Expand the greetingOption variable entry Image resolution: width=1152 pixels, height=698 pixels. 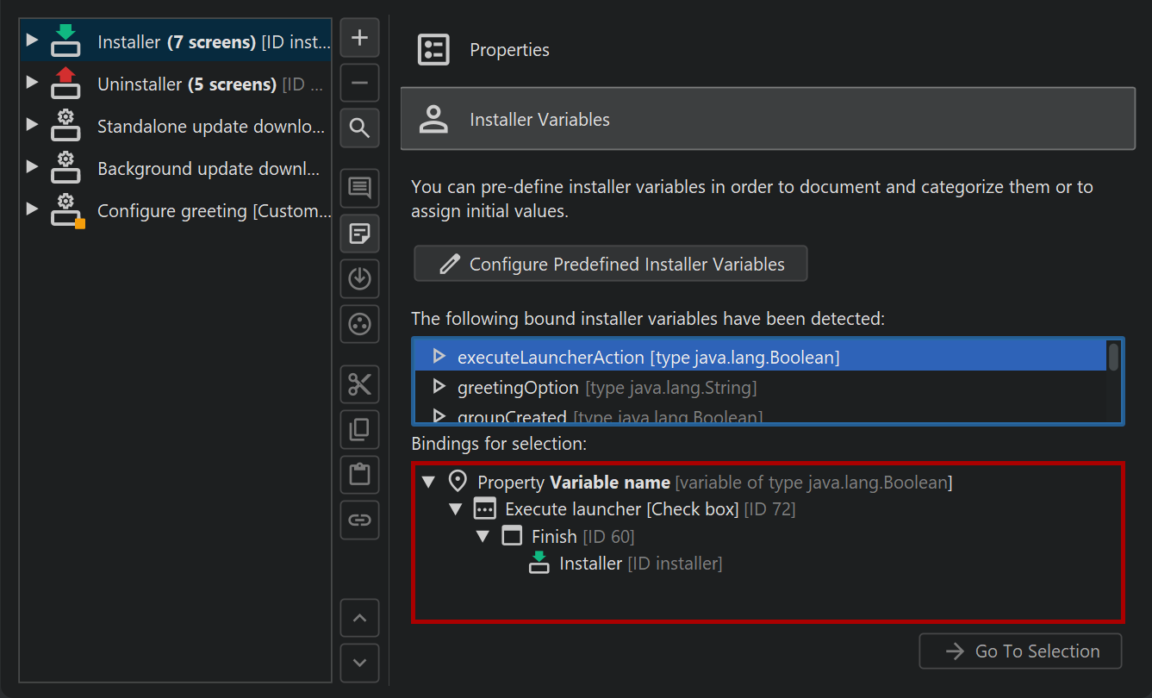[439, 387]
